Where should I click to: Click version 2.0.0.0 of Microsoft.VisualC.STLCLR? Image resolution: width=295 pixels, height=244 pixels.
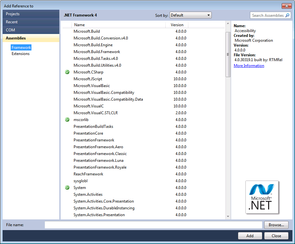click(x=181, y=113)
